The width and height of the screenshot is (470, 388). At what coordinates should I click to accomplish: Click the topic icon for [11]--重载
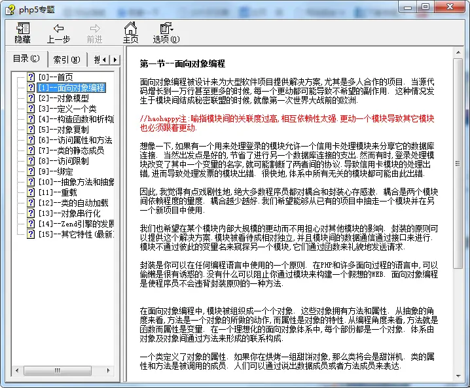coord(31,192)
